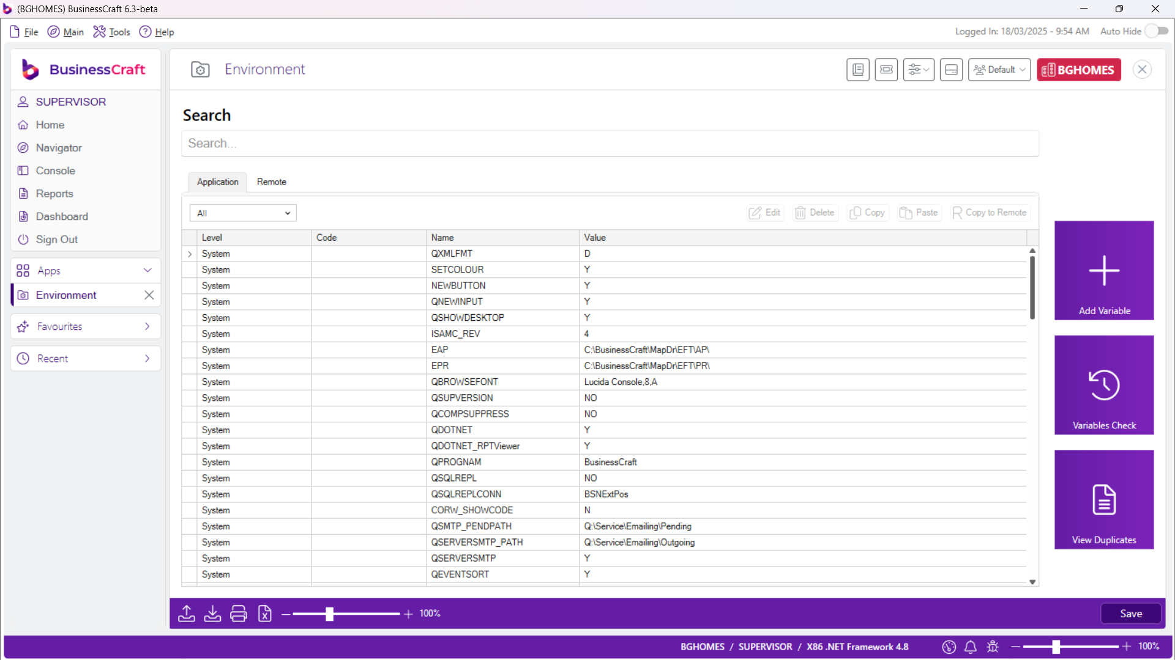Viewport: 1175px width, 660px height.
Task: Open notifications bell in status bar
Action: click(971, 647)
